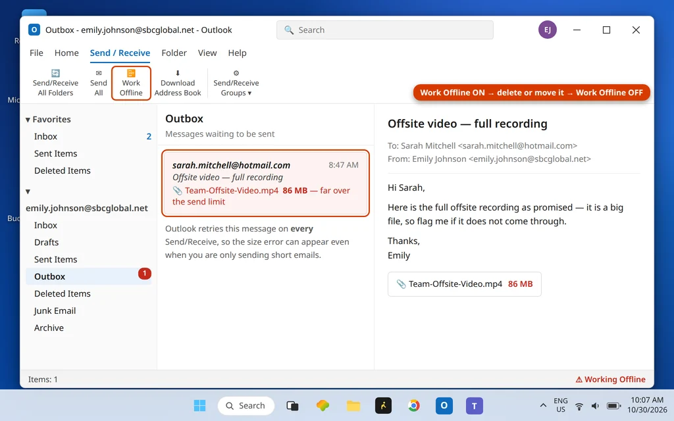Switch to the Home tab
The image size is (674, 421).
[66, 53]
